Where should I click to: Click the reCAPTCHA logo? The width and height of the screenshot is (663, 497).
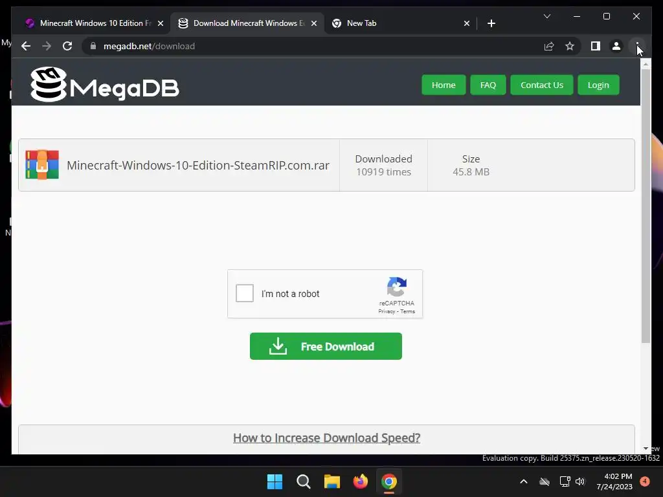click(397, 287)
